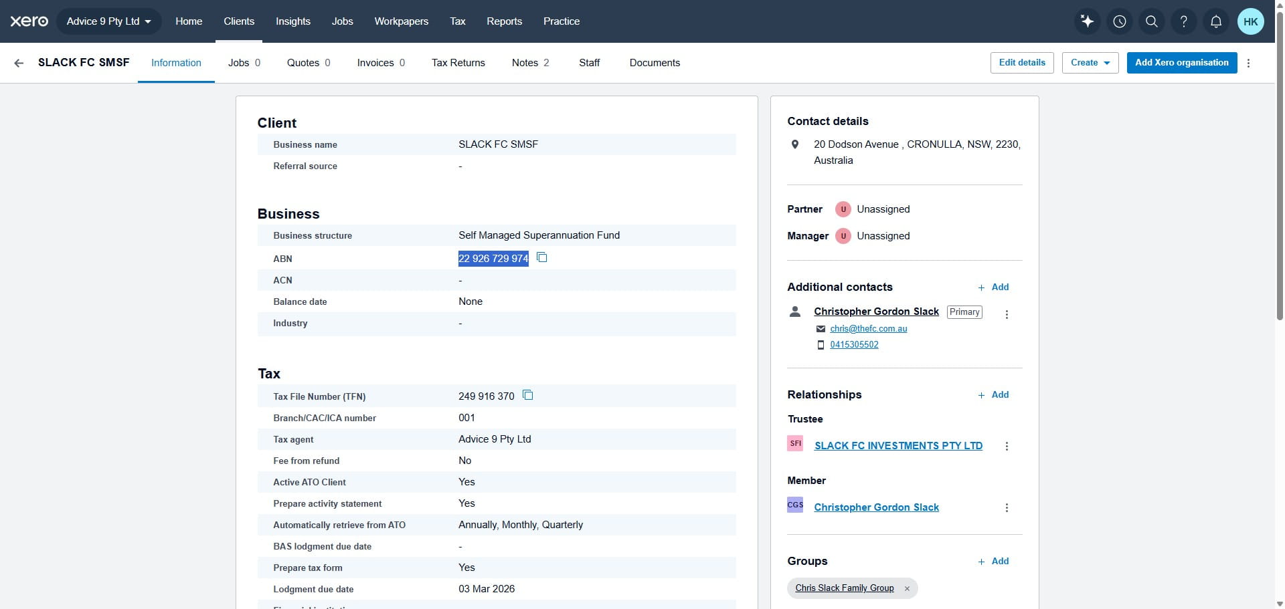This screenshot has width=1285, height=609.
Task: Open options menu for member Christopher Gordon Slack
Action: click(x=1007, y=507)
